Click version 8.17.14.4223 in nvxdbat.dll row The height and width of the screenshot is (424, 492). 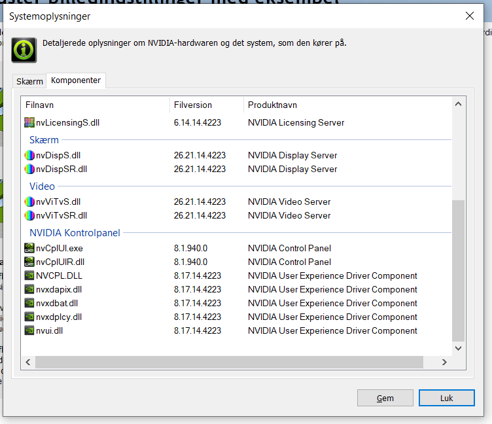(198, 303)
